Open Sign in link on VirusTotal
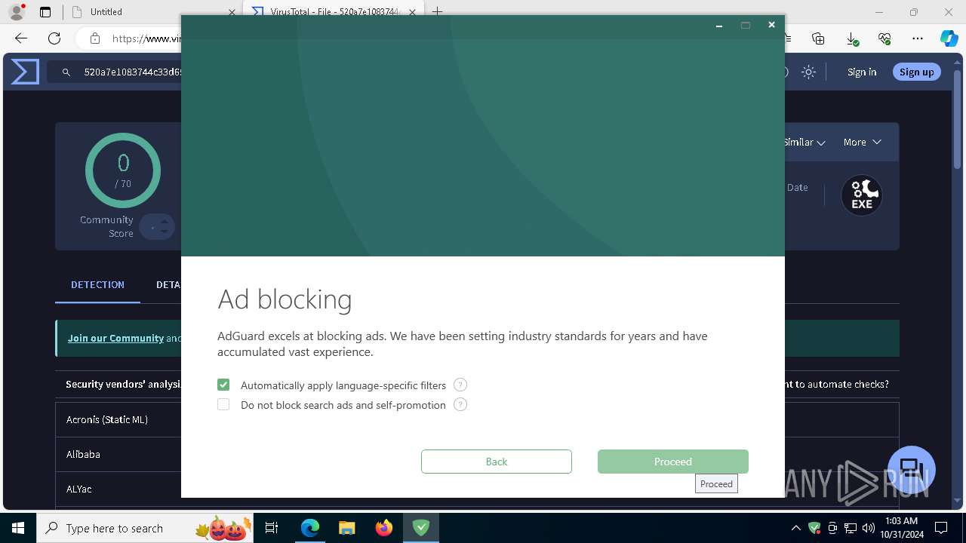This screenshot has height=543, width=966. click(862, 72)
